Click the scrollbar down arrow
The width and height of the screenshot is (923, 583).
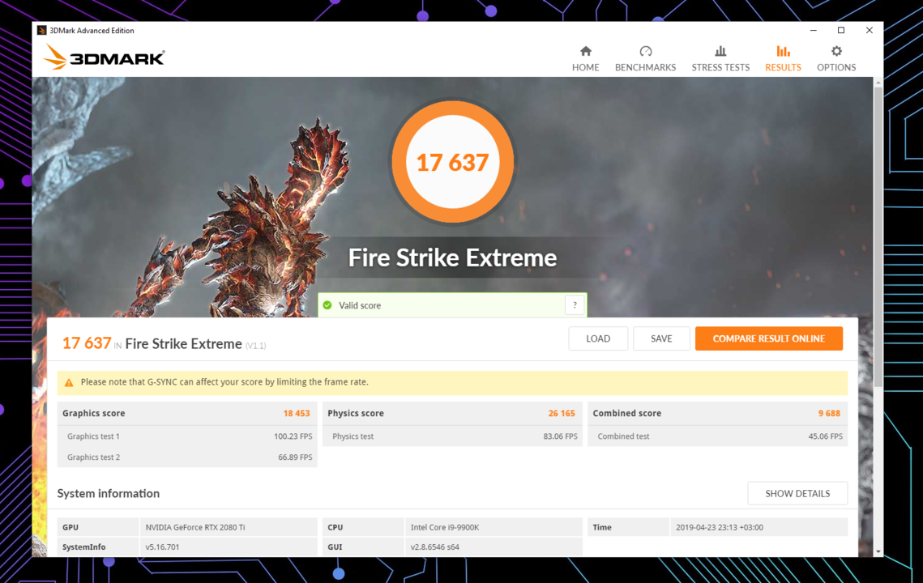pos(878,551)
